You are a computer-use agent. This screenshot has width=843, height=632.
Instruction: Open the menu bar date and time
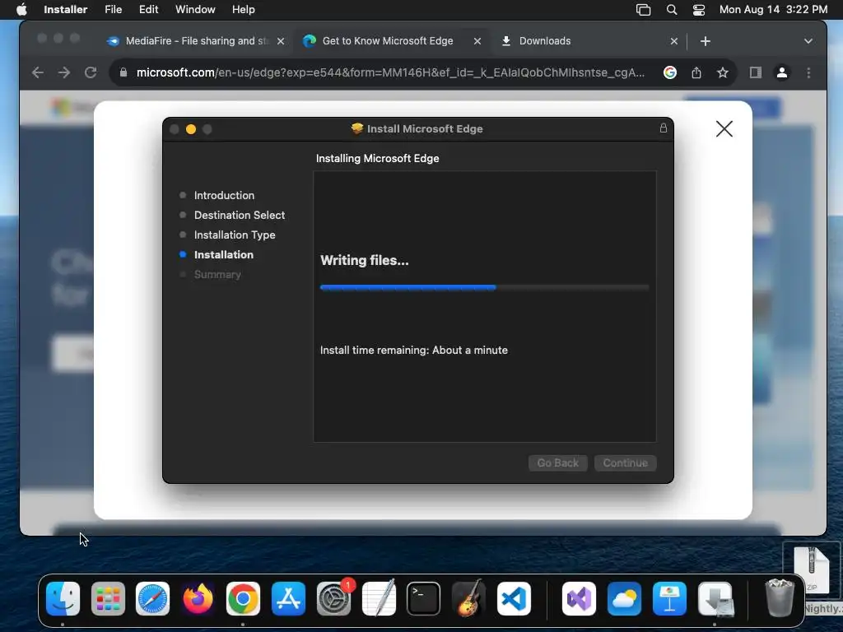(773, 10)
